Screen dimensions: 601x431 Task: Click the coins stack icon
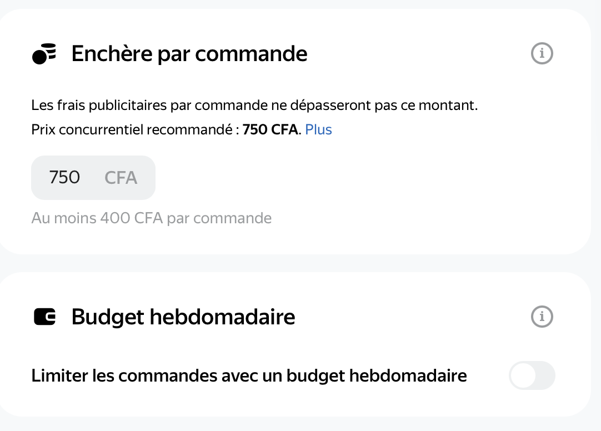tap(44, 54)
